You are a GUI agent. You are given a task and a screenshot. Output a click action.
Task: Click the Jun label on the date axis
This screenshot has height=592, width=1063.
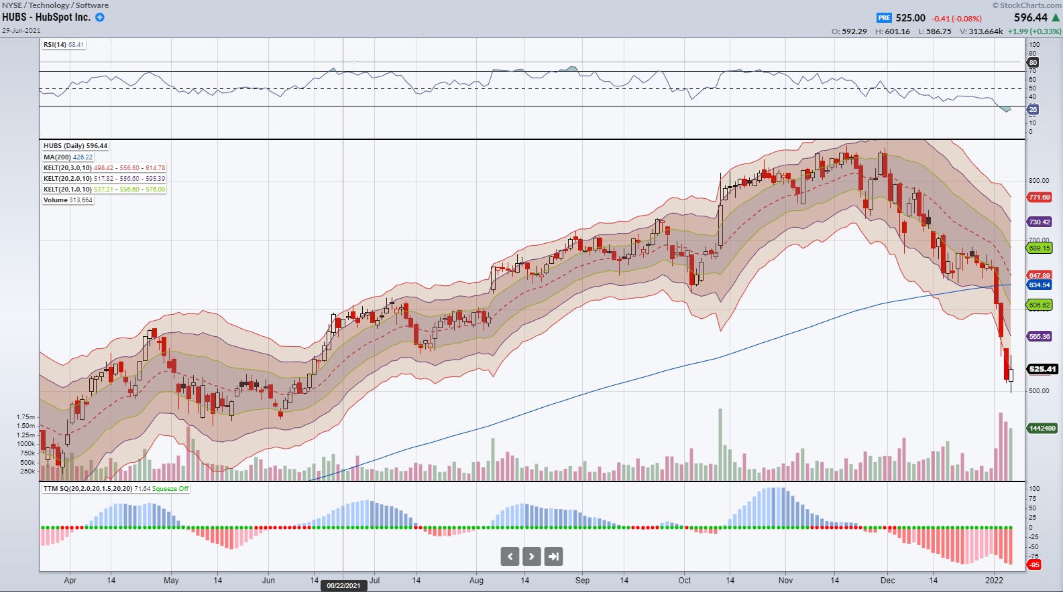pos(268,581)
